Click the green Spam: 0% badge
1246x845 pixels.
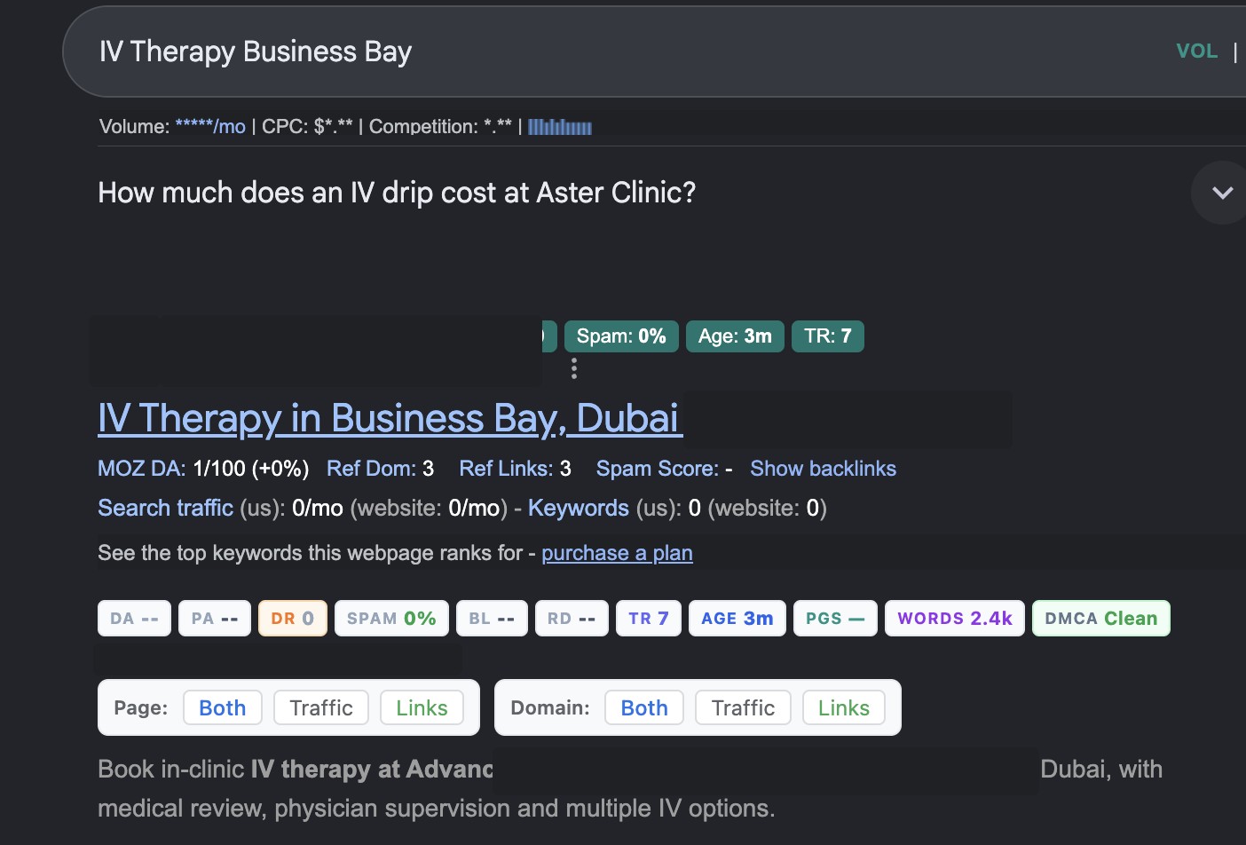click(621, 336)
